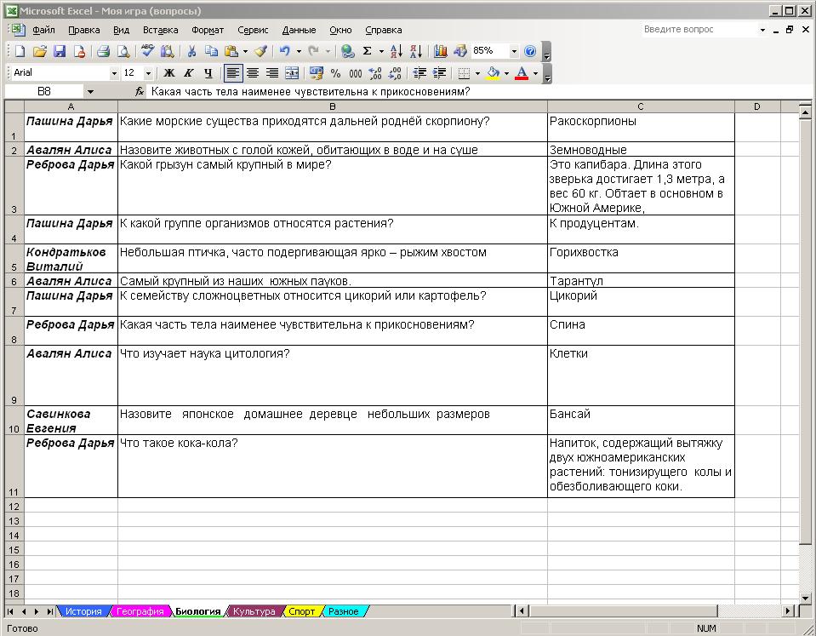Viewport: 816px width, 636px height.
Task: Click the AutoSum sigma icon
Action: point(368,52)
